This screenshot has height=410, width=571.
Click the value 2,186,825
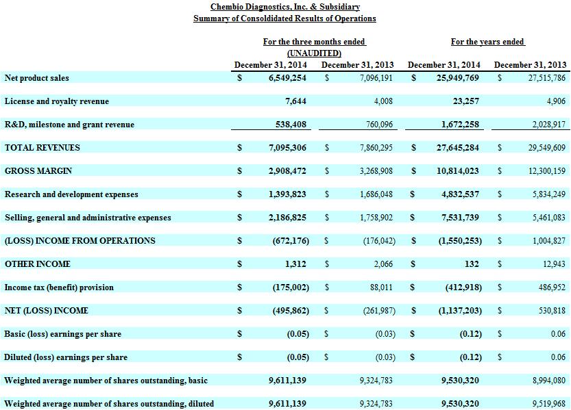click(x=287, y=217)
